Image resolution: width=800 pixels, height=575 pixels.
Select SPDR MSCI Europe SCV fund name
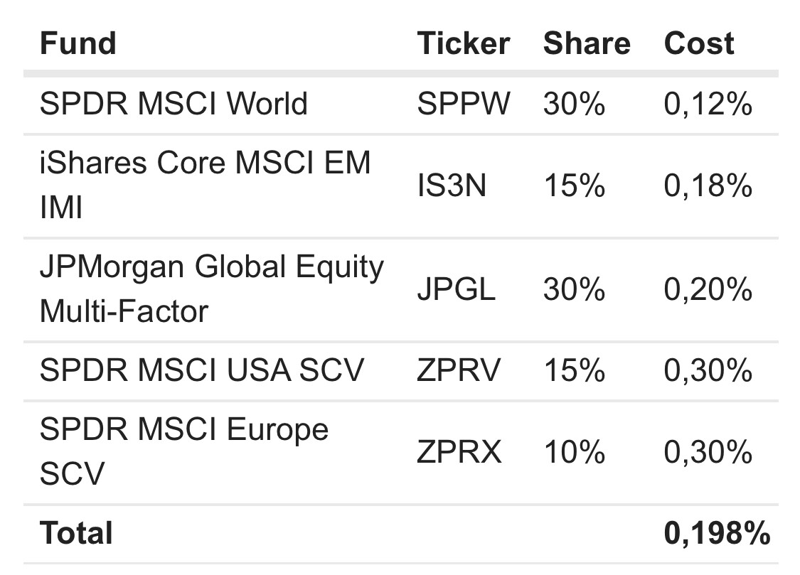pos(183,451)
